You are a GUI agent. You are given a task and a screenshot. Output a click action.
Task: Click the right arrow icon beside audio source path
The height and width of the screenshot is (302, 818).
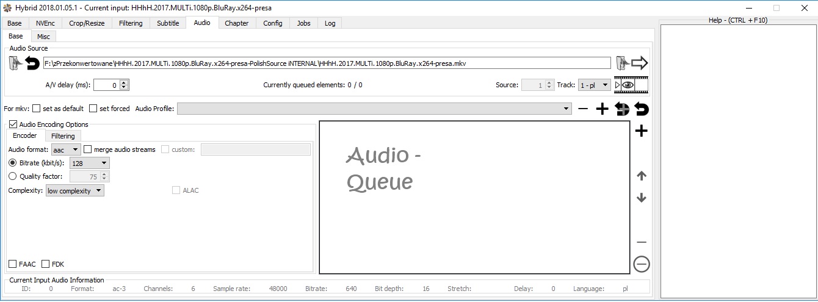point(639,63)
